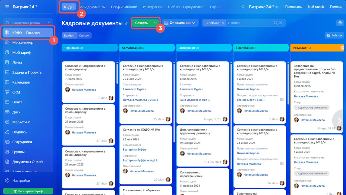
Task: Open Шаблоны документов tab
Action: tap(186, 7)
